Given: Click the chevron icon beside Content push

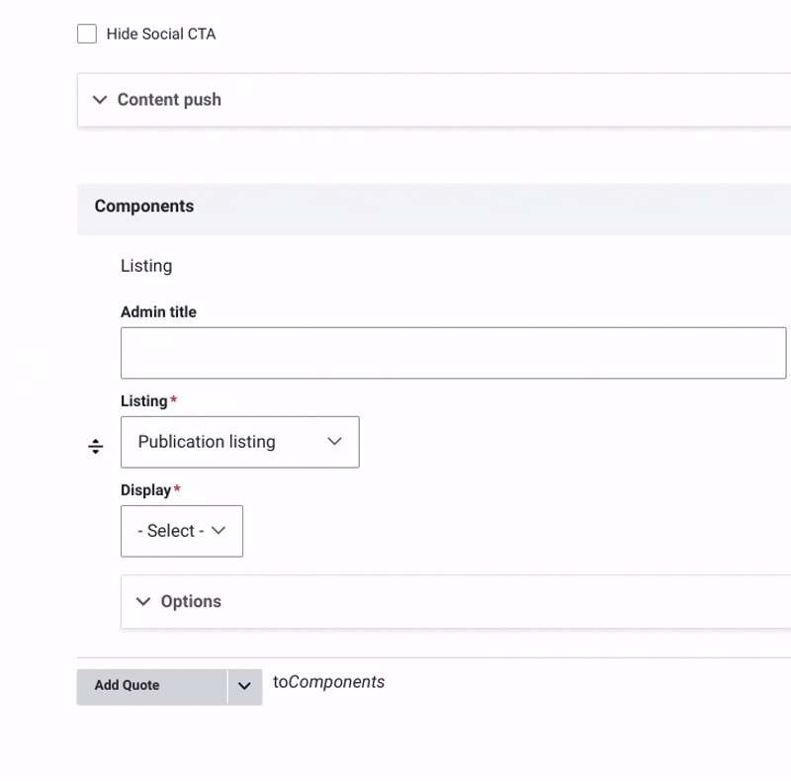Looking at the screenshot, I should tap(100, 100).
